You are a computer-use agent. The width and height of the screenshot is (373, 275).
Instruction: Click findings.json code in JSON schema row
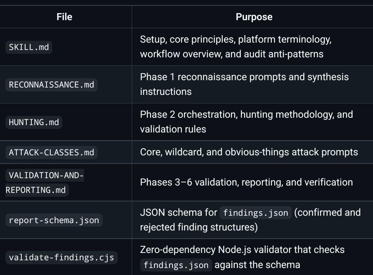[x=256, y=213]
